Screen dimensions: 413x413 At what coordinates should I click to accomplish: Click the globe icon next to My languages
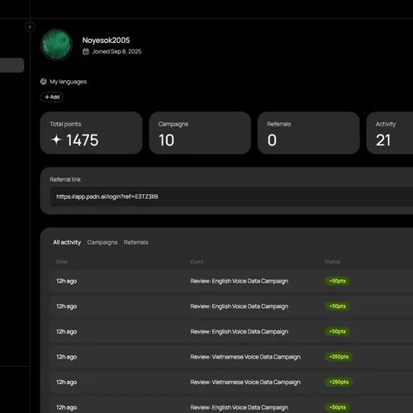click(44, 82)
